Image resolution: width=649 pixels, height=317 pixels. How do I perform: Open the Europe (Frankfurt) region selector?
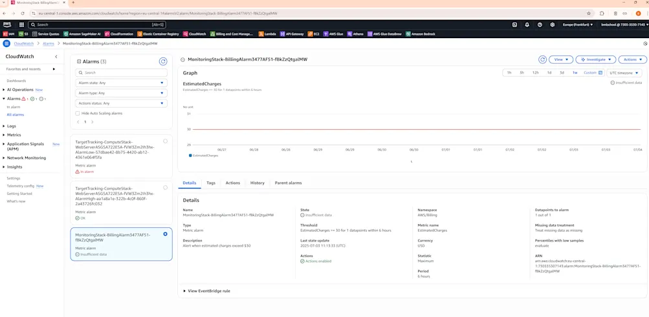pyautogui.click(x=578, y=25)
